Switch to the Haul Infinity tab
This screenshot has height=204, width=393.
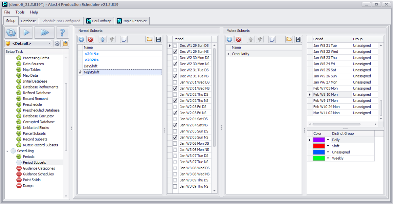click(99, 21)
